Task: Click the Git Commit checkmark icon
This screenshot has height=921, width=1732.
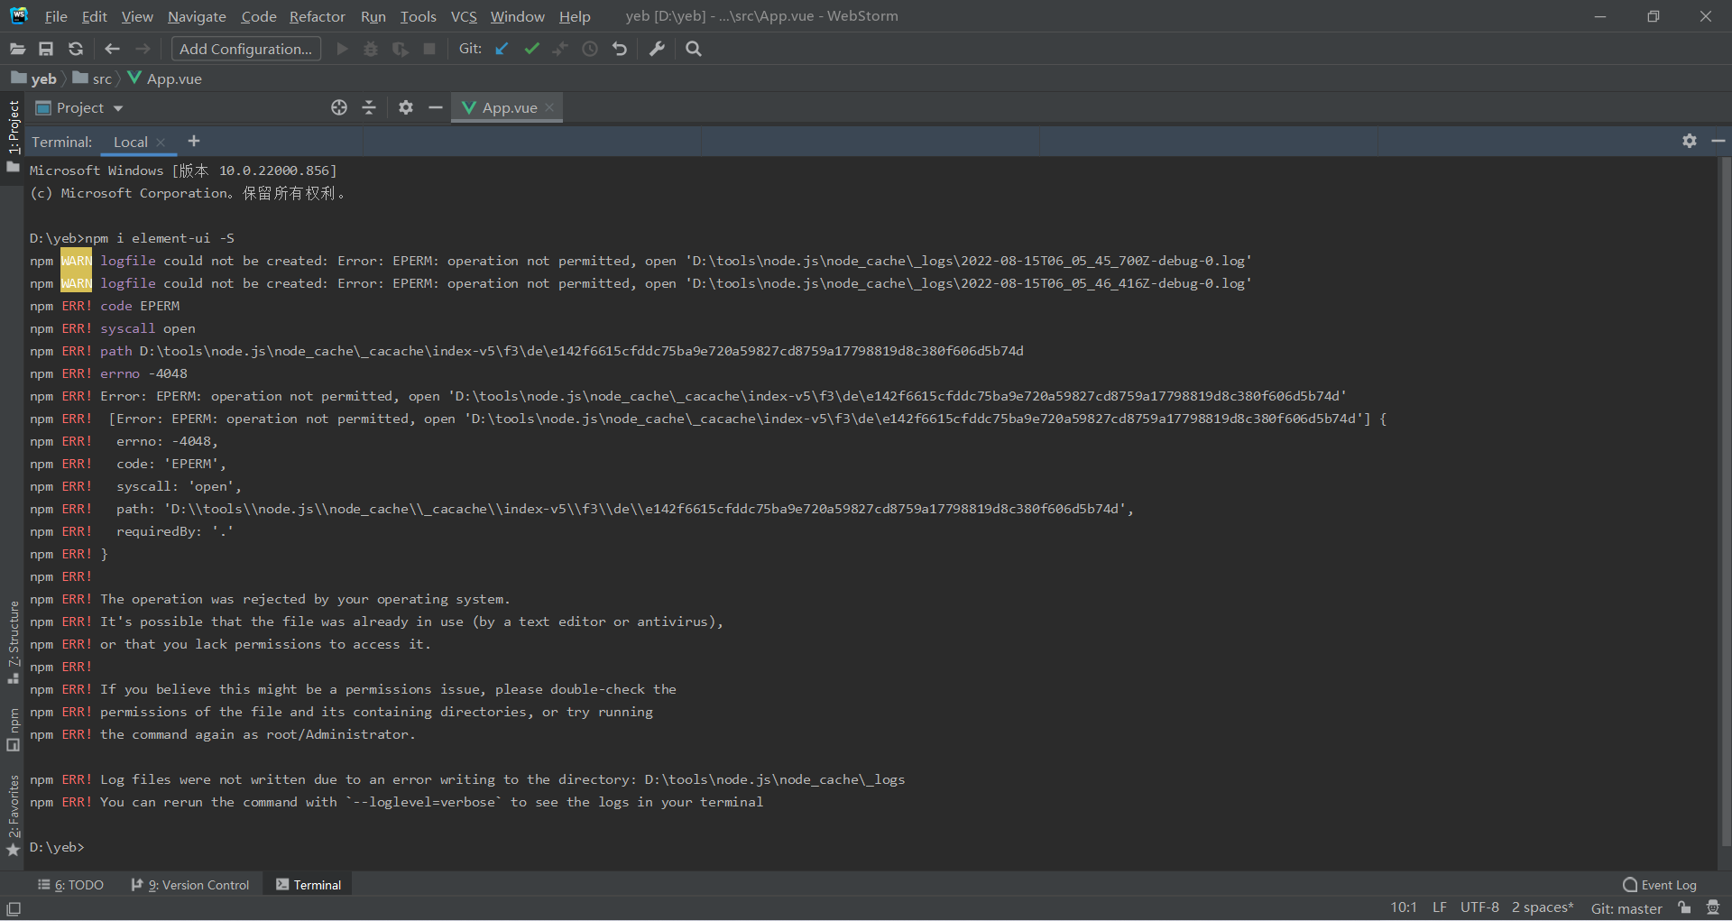Action: [x=531, y=49]
